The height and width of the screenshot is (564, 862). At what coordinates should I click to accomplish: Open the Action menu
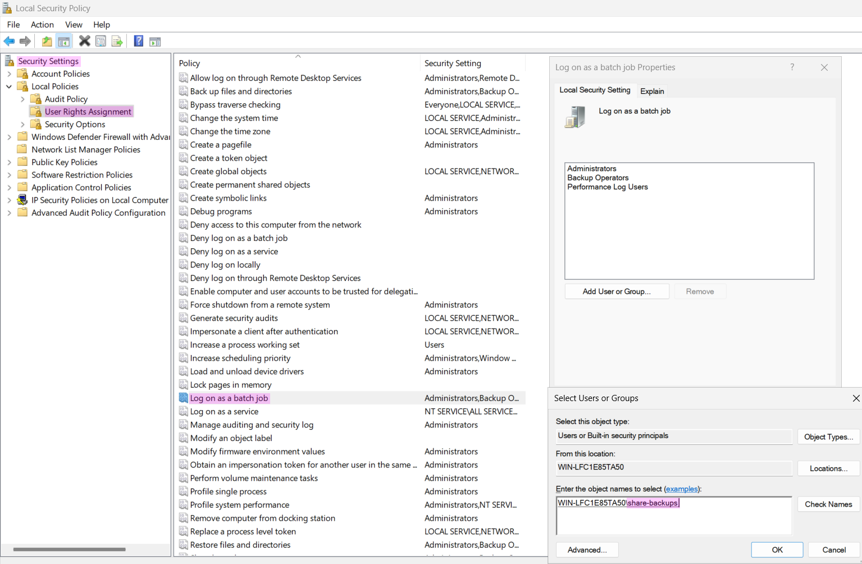point(42,25)
